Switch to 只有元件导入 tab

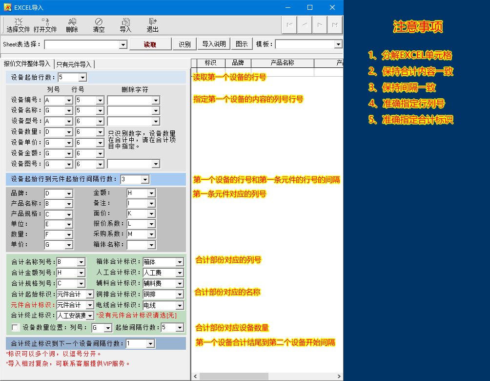(74, 64)
